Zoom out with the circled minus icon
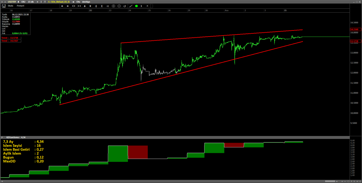Image resolution: width=362 pixels, height=183 pixels. (119, 6)
